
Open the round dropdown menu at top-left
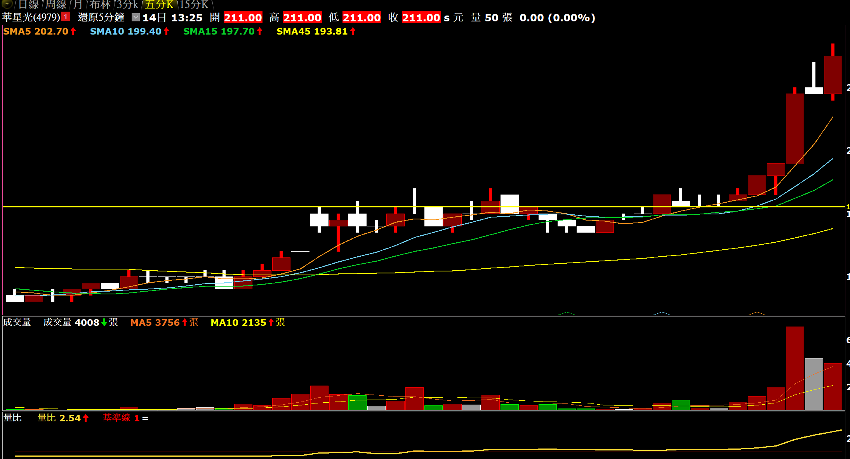click(x=7, y=4)
